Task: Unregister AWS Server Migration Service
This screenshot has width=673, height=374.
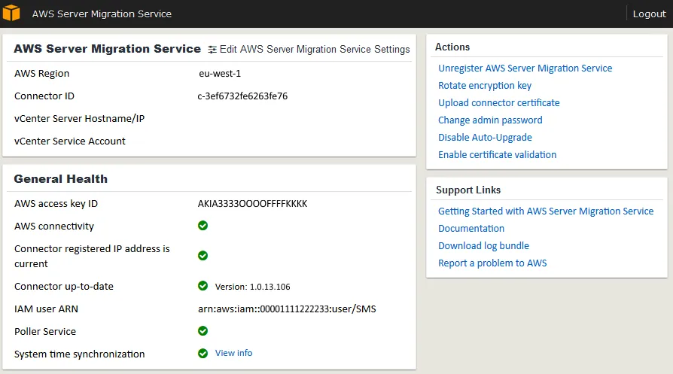Action: coord(525,68)
